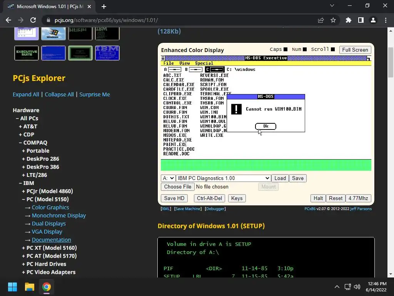Open View menu in MS-DOS Executive
The width and height of the screenshot is (394, 296).
point(184,63)
